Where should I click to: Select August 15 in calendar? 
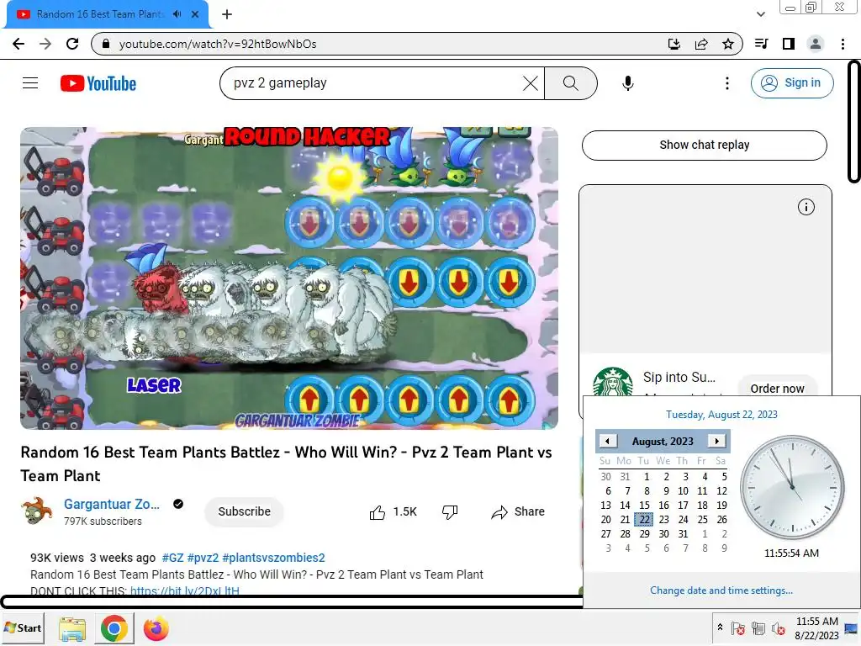pyautogui.click(x=644, y=506)
